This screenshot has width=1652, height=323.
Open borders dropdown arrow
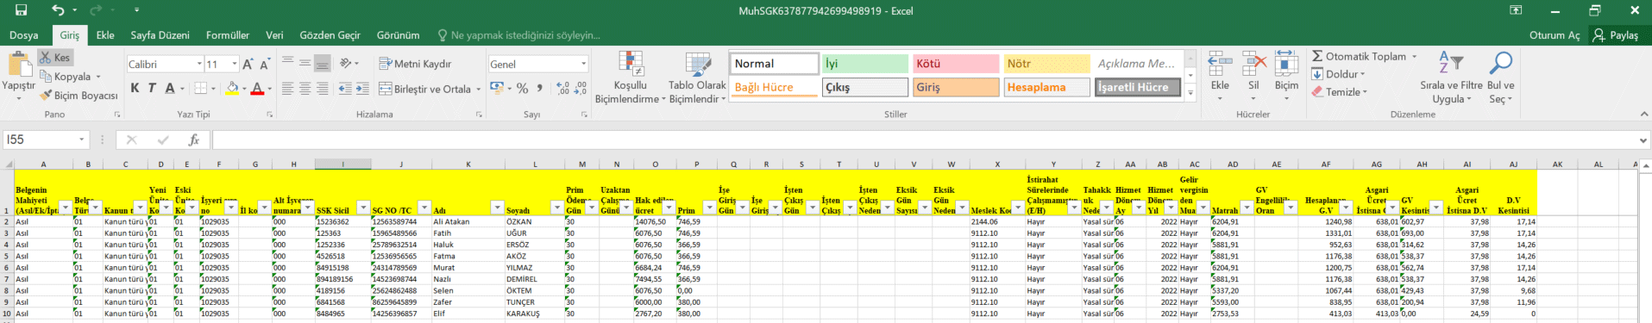212,89
